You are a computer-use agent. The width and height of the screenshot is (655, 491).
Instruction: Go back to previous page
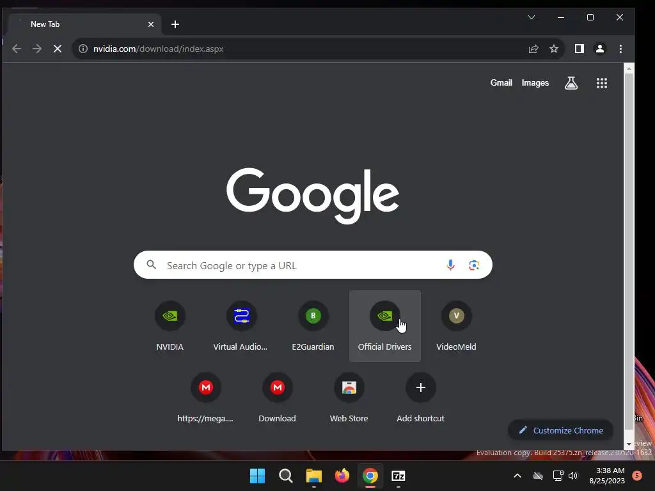pyautogui.click(x=17, y=49)
